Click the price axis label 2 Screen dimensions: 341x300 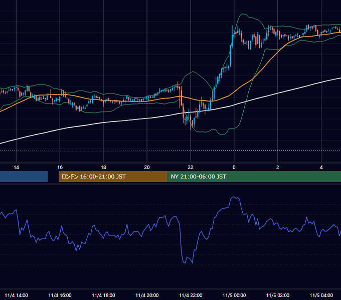[277, 167]
